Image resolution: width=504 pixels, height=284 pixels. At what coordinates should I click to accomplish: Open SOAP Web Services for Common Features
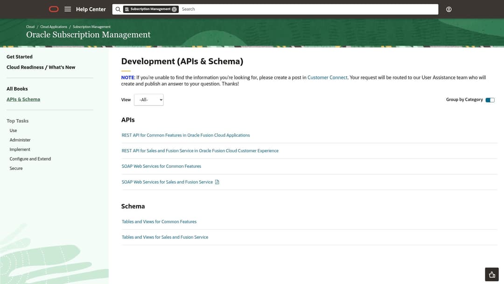[161, 166]
